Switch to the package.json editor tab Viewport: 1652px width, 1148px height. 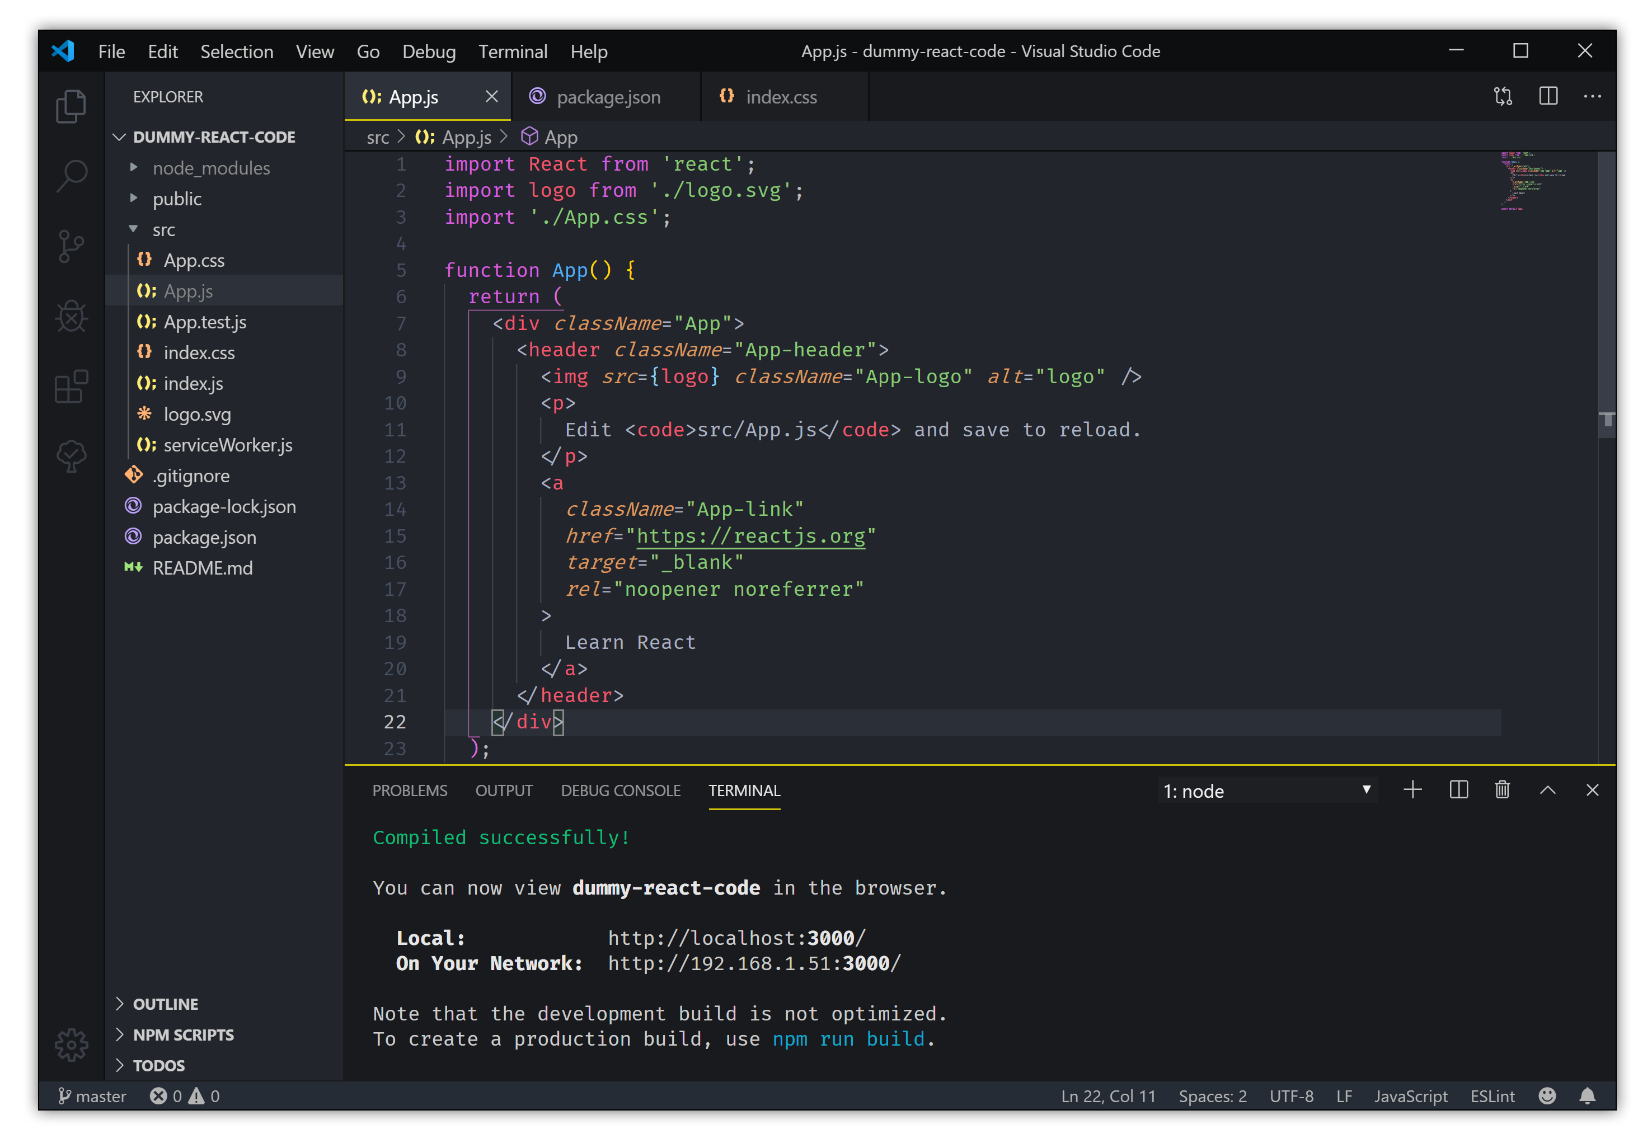coord(608,97)
